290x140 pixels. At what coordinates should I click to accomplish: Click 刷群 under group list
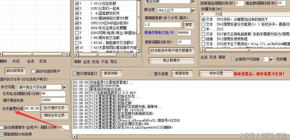coord(78,62)
